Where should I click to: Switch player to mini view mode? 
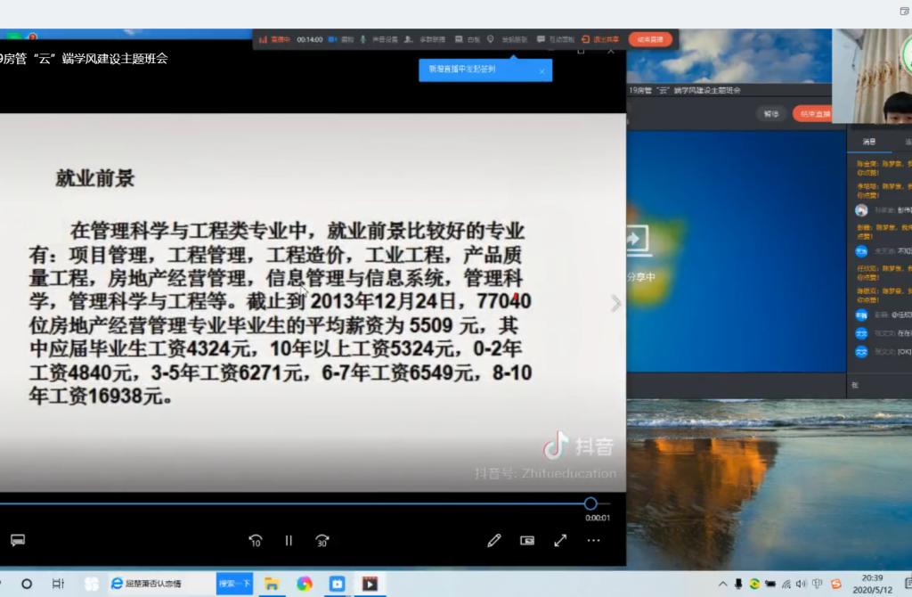(527, 540)
